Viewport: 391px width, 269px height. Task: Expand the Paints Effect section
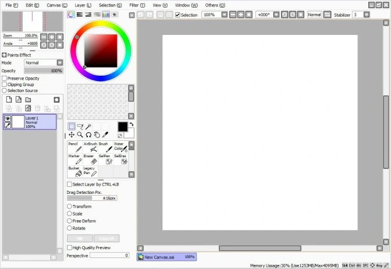(x=4, y=55)
